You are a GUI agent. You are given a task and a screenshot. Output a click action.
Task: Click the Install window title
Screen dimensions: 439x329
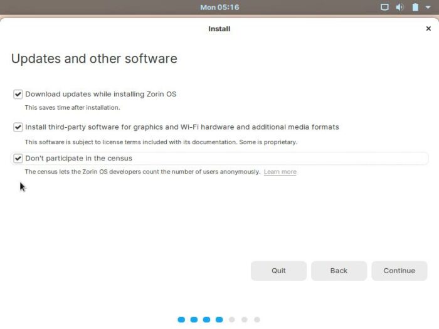click(x=219, y=29)
